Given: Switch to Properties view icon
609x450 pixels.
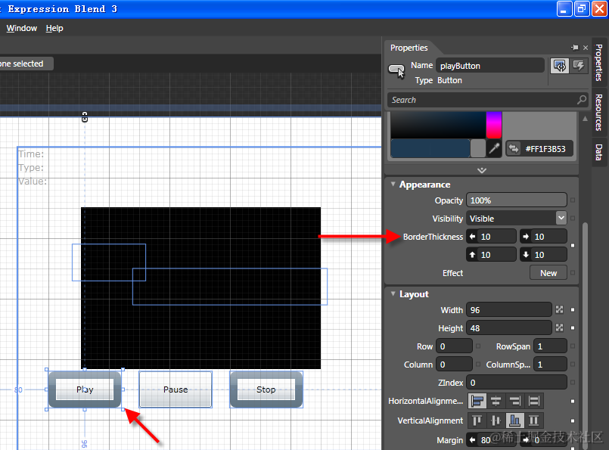Looking at the screenshot, I should click(x=560, y=66).
